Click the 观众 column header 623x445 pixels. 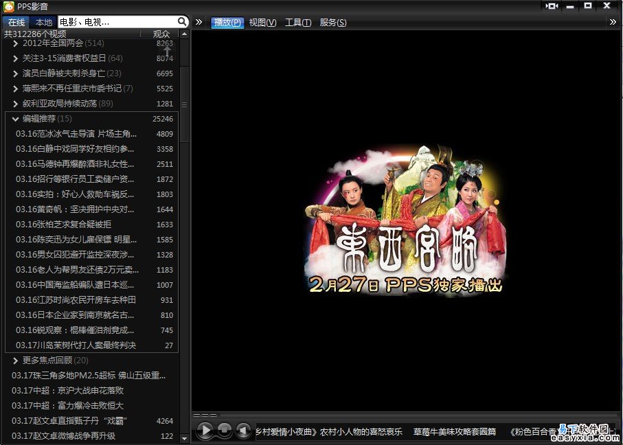[161, 34]
